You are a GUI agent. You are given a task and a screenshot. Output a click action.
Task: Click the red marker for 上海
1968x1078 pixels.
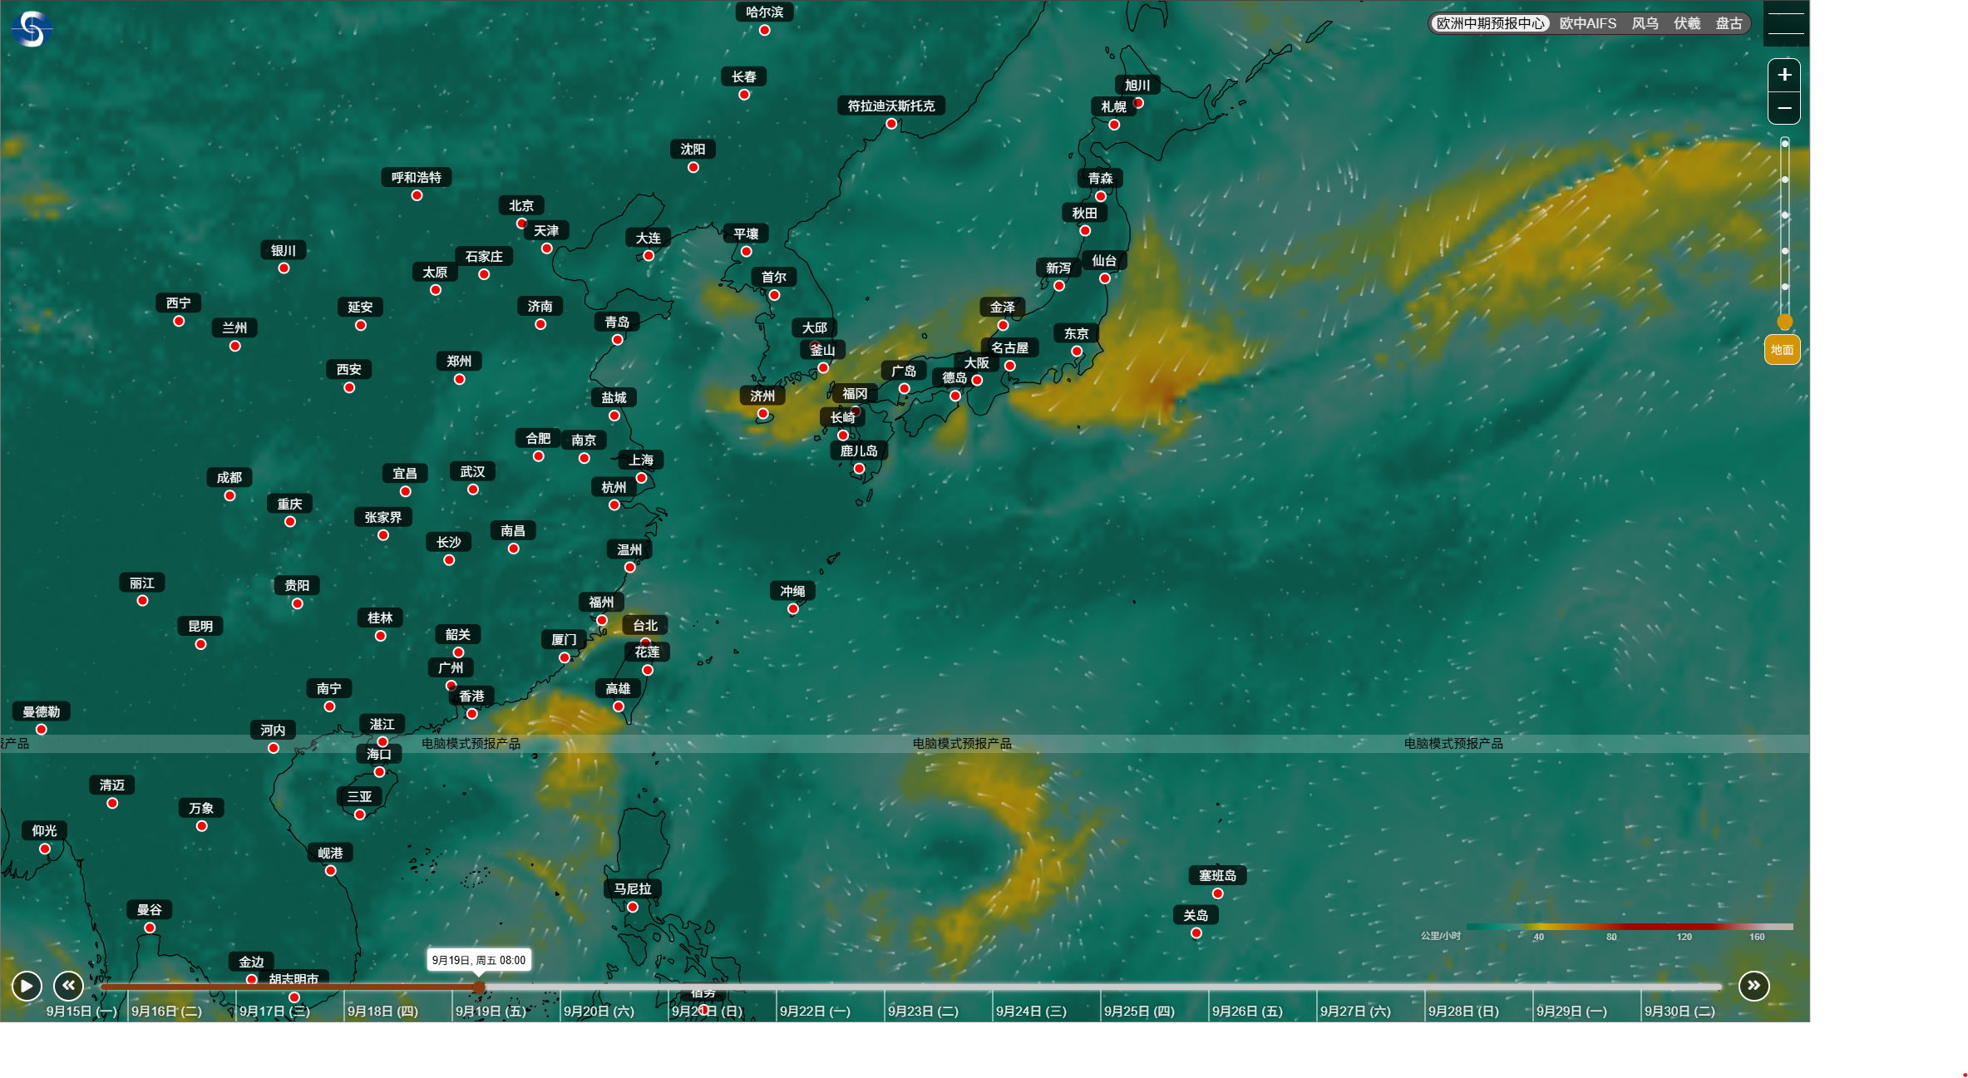(641, 478)
